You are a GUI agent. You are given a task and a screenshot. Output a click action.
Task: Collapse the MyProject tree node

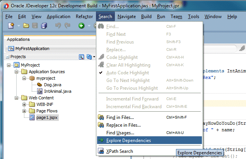[9, 65]
